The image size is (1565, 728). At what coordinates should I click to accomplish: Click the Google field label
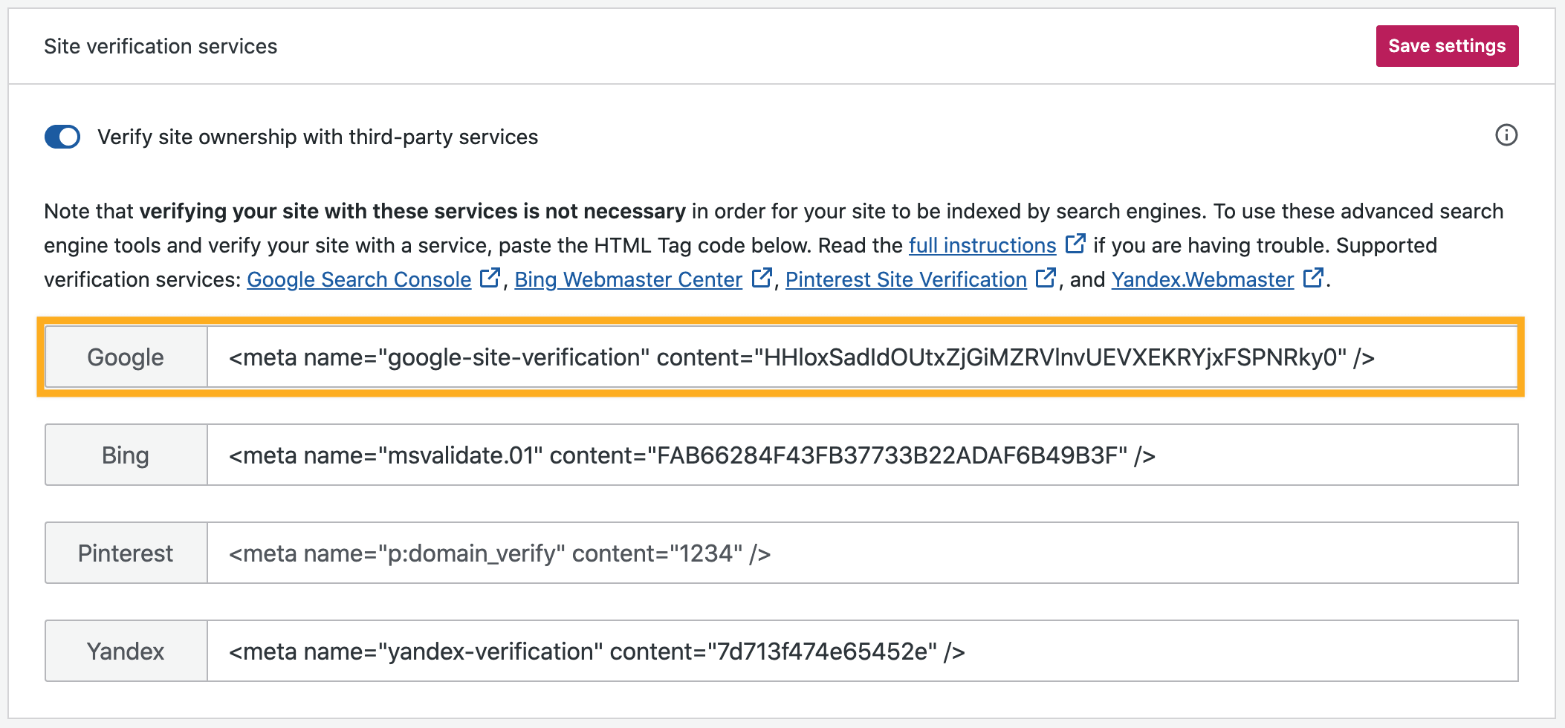[125, 357]
